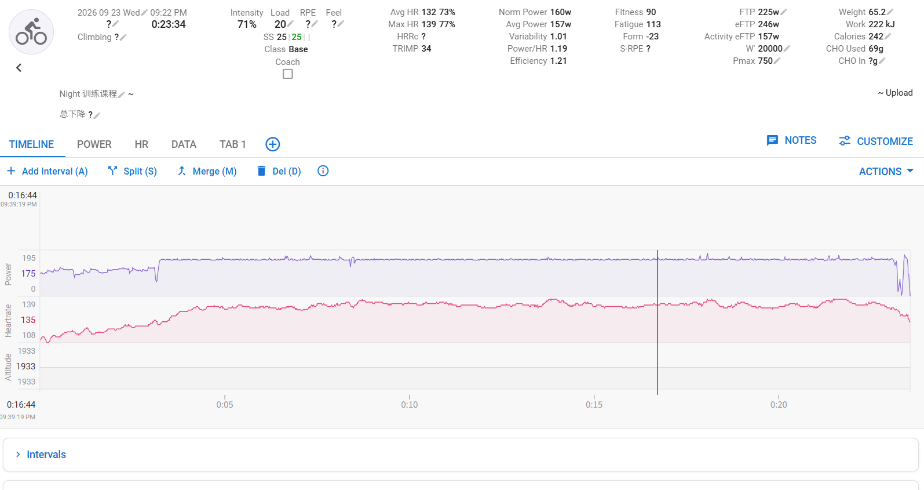The height and width of the screenshot is (490, 924).
Task: Edit CHO In with its pencil
Action: pos(882,61)
